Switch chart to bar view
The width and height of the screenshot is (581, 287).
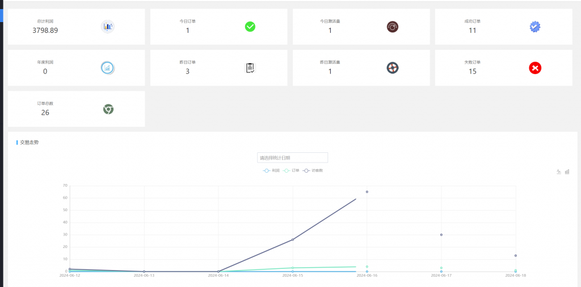pos(567,172)
